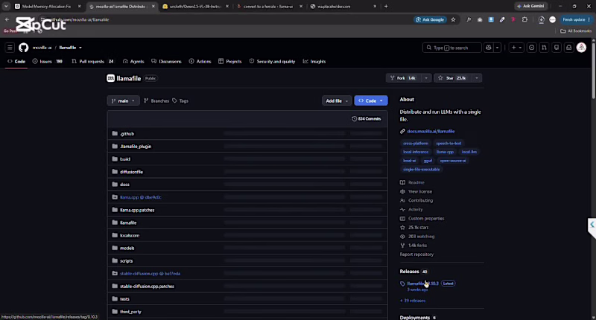596x320 pixels.
Task: Open the Add file dropdown
Action: click(337, 100)
